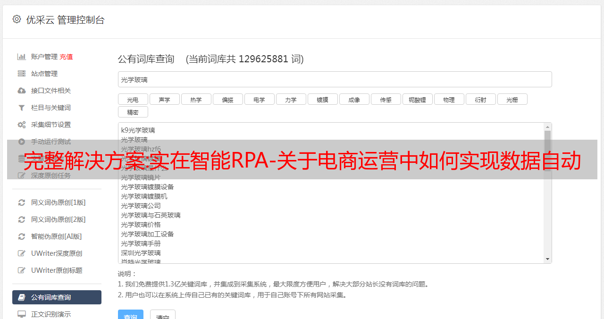Select the 衍射 tag button
Image resolution: width=604 pixels, height=319 pixels.
[481, 99]
